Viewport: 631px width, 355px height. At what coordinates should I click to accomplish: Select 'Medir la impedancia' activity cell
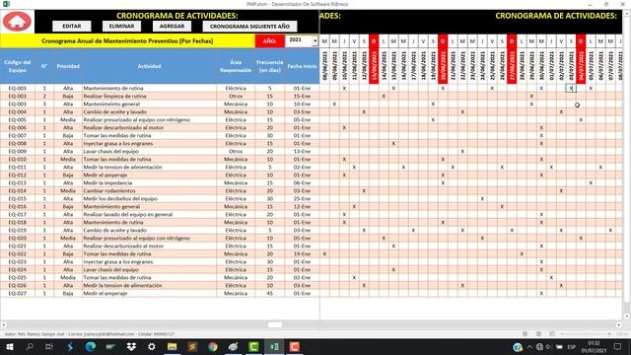149,182
